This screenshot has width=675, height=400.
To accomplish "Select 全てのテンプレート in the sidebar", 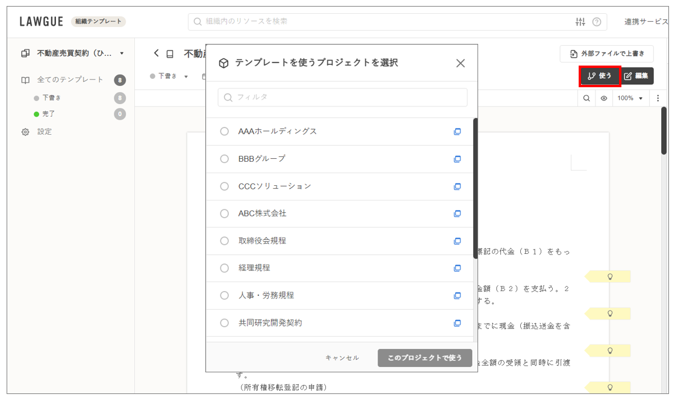I will click(70, 80).
